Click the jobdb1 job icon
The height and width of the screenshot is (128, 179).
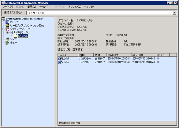(60, 59)
